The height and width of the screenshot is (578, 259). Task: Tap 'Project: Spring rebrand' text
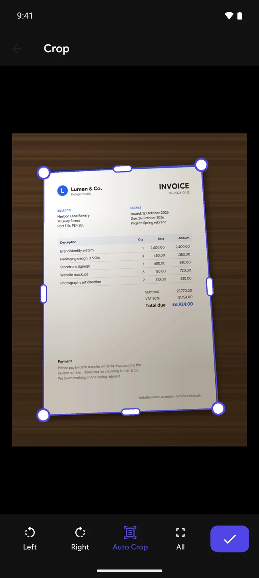pyautogui.click(x=148, y=223)
